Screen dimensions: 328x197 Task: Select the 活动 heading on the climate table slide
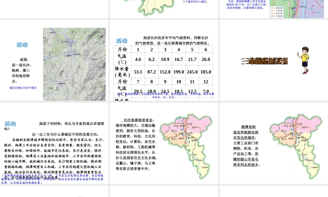pyautogui.click(x=122, y=41)
